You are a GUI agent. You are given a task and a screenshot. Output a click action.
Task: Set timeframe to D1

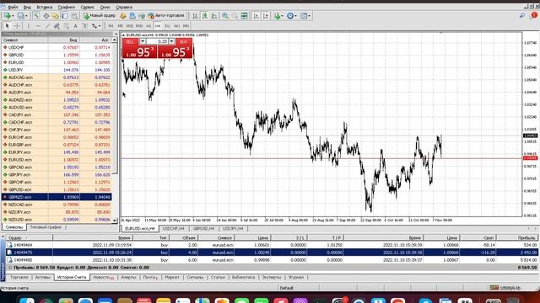click(x=167, y=26)
